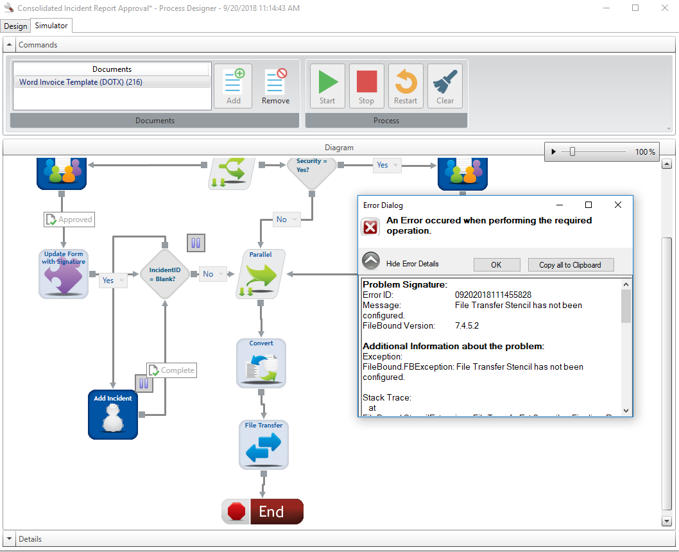Image resolution: width=679 pixels, height=552 pixels.
Task: Select the Add Incident user node
Action: [113, 415]
